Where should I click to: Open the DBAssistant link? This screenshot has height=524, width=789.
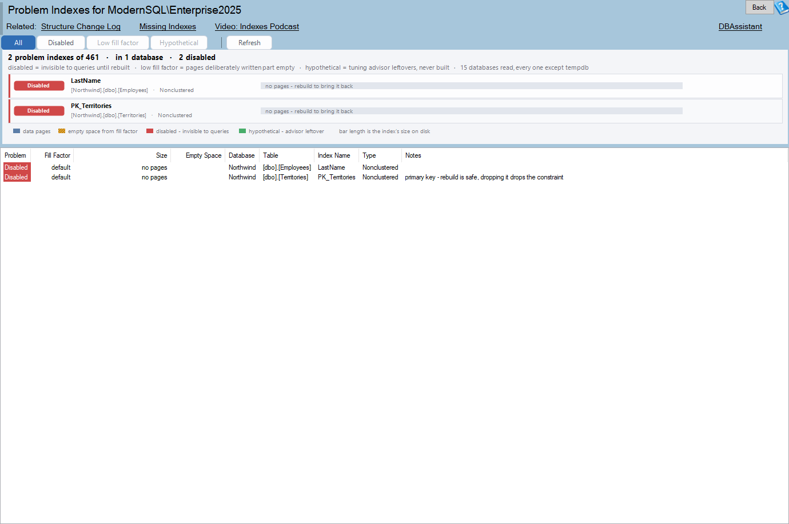click(740, 26)
